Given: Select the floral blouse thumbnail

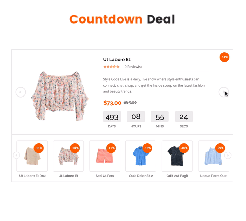Looking at the screenshot, I should (x=68, y=156).
